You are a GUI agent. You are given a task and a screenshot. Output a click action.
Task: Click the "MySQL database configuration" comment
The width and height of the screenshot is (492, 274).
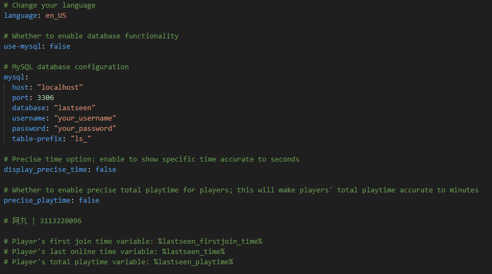[x=66, y=66]
